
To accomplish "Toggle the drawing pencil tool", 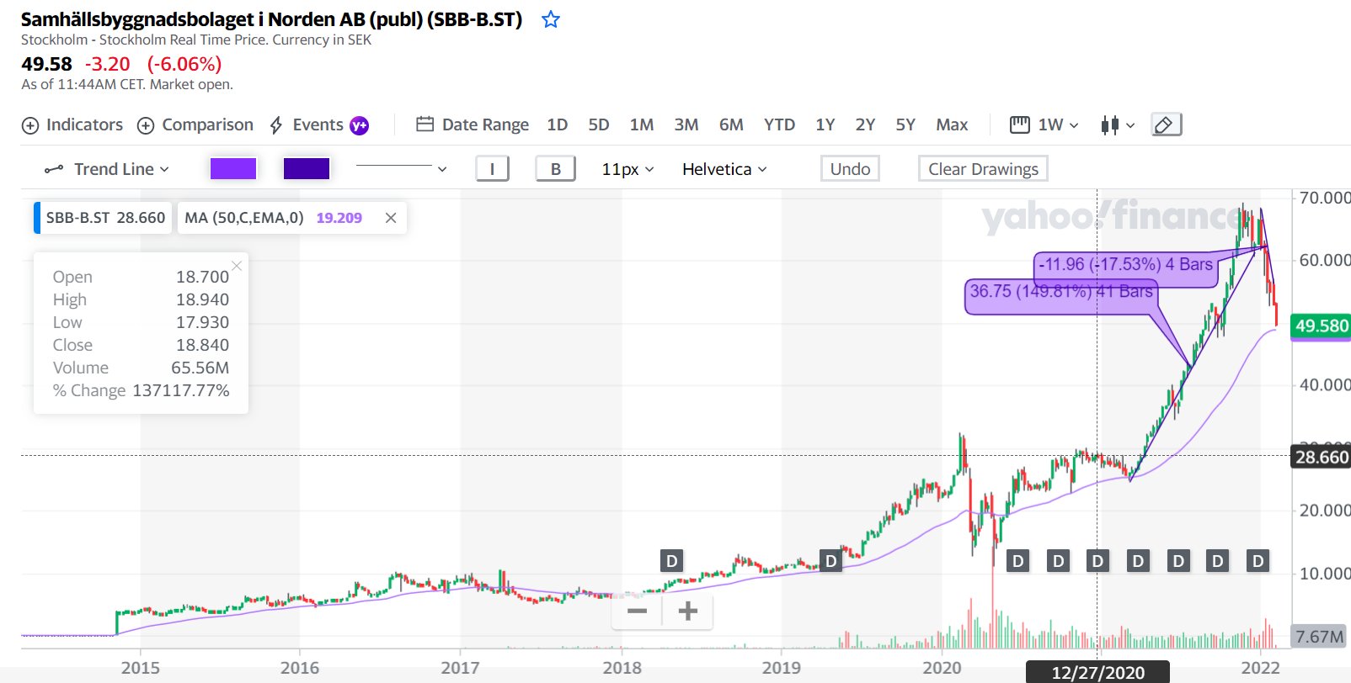I will tap(1166, 124).
